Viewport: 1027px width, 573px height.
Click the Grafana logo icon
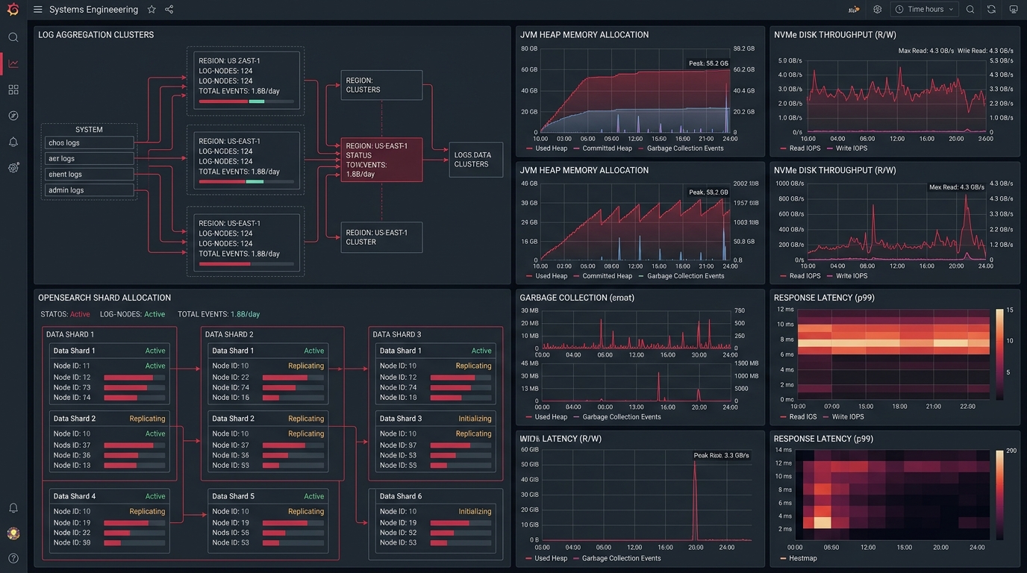pos(13,10)
